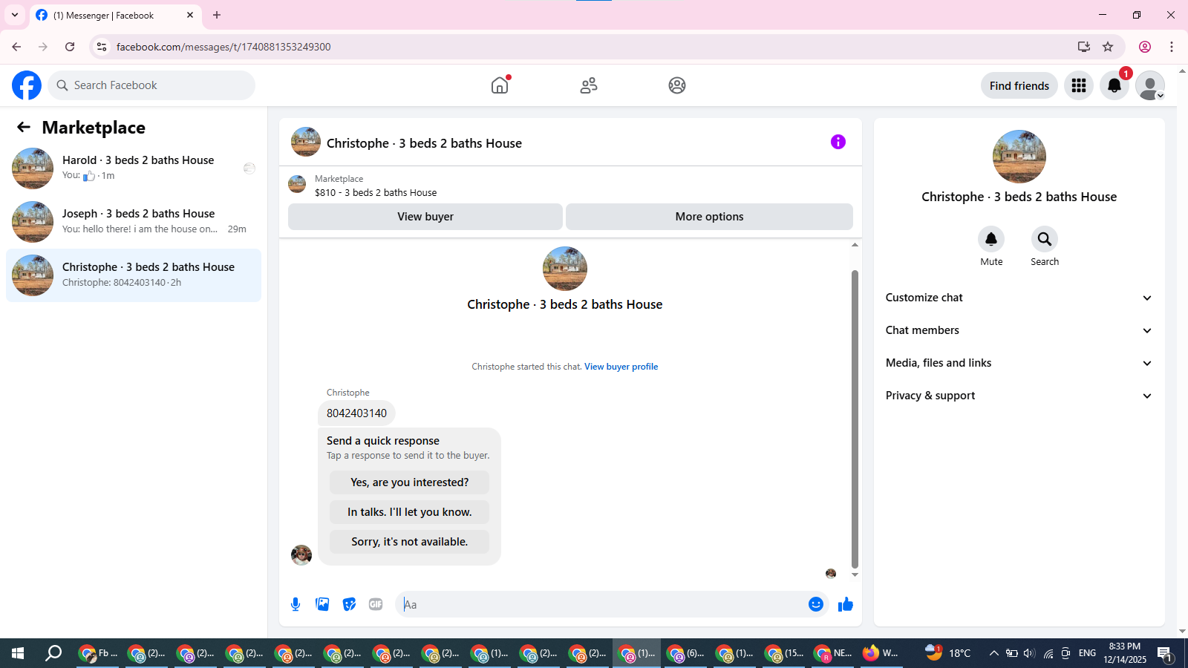
Task: Open the install app icon in address bar
Action: coord(1084,47)
